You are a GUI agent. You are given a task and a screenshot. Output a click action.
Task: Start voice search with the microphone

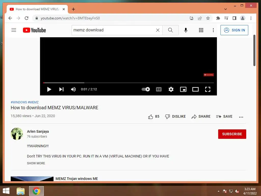point(186,30)
